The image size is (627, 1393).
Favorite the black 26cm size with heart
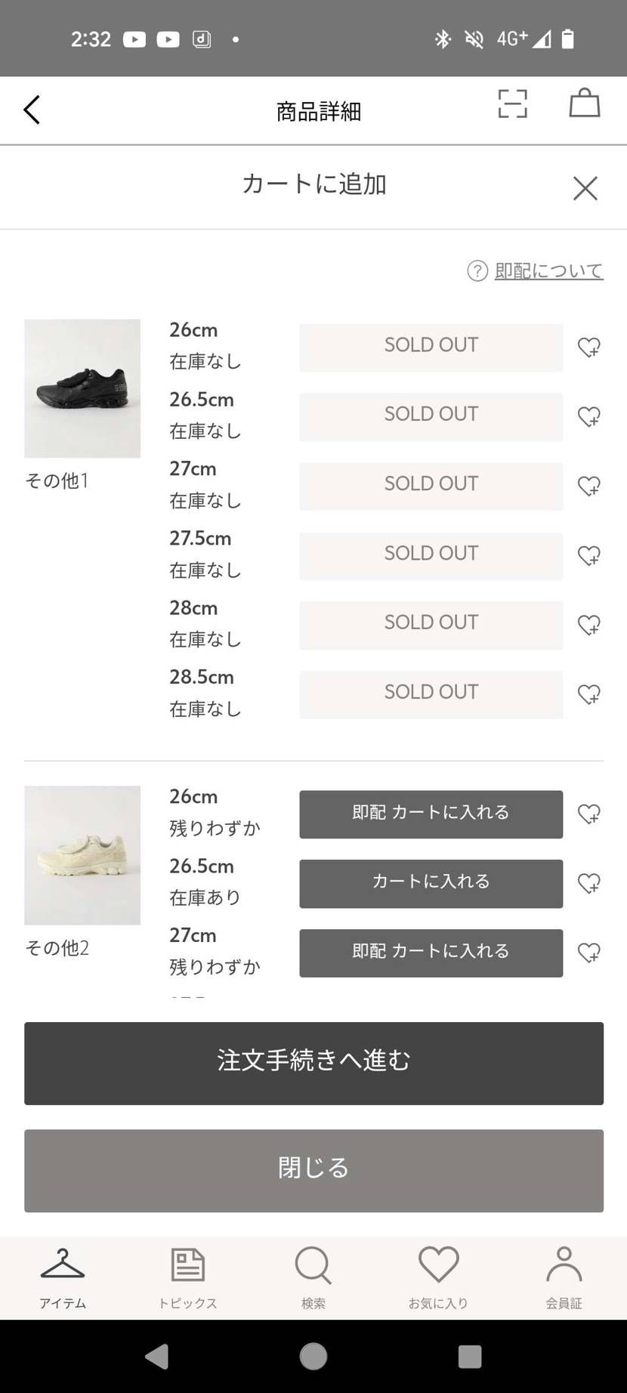(x=589, y=347)
